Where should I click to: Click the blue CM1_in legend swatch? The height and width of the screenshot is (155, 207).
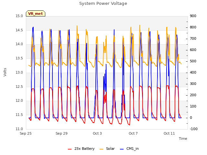coord(122,149)
